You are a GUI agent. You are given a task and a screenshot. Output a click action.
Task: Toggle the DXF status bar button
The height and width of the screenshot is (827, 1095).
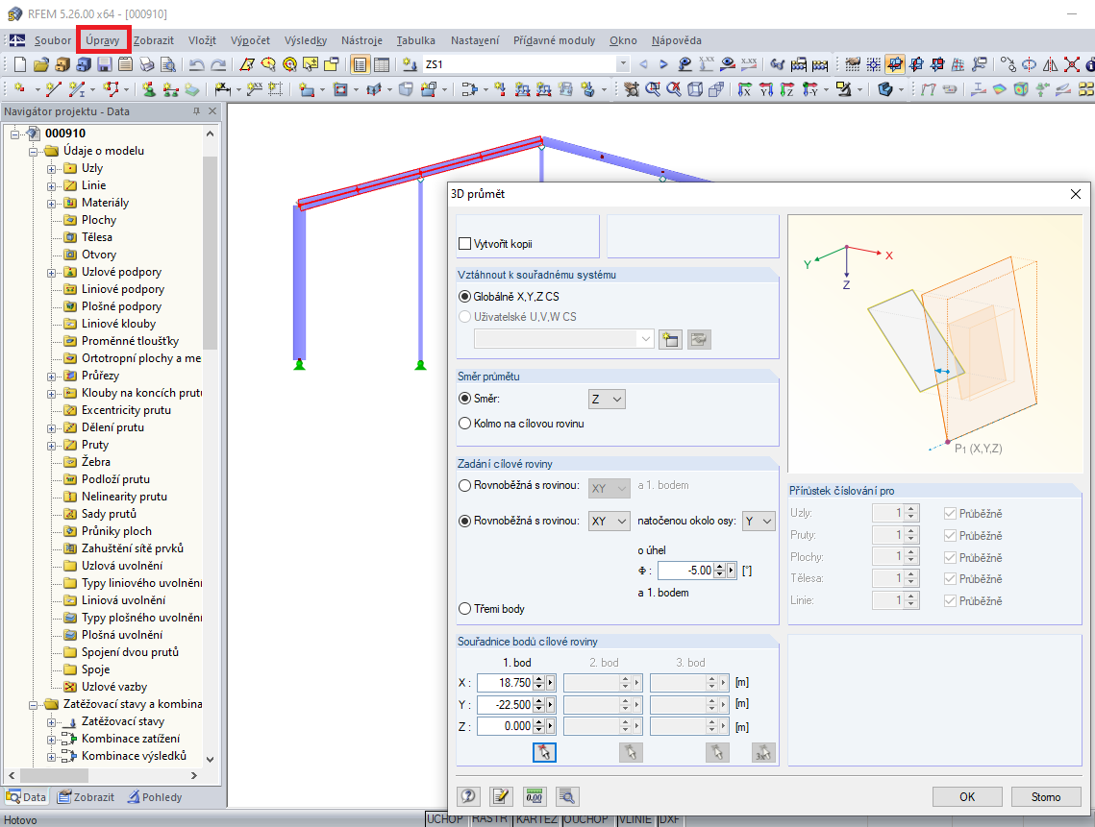670,819
